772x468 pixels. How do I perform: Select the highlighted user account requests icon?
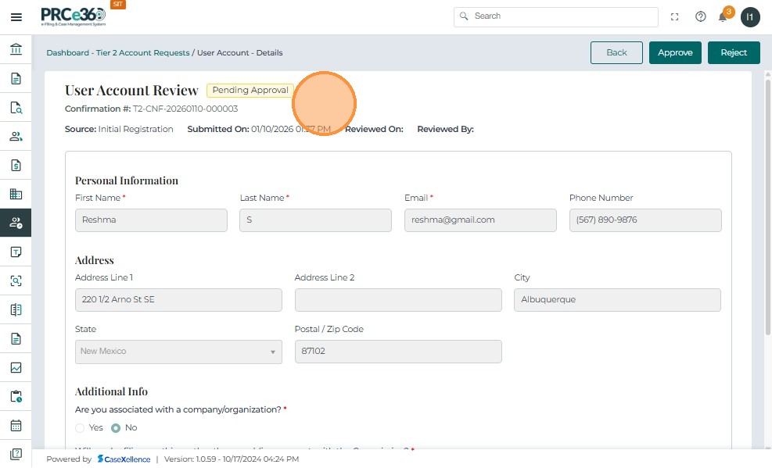[16, 223]
